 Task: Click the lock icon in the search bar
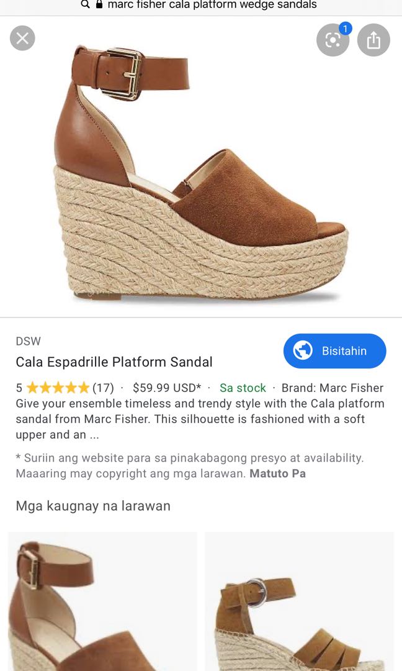pos(98,5)
